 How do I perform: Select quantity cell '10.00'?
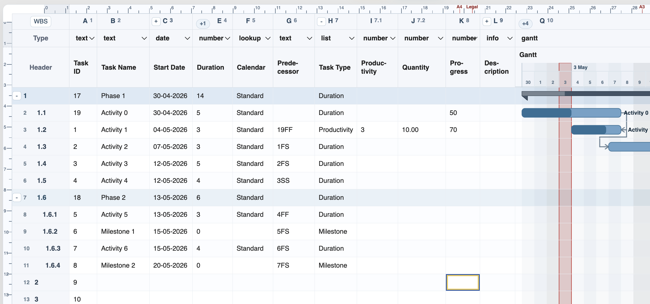pyautogui.click(x=422, y=130)
